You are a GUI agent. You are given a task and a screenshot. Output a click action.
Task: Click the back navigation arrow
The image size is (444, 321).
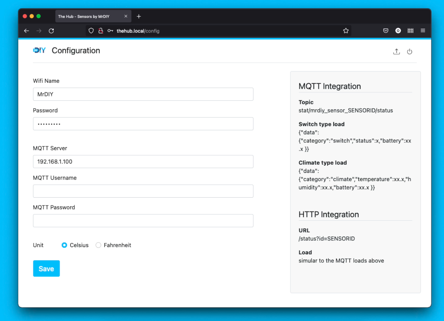coord(26,31)
